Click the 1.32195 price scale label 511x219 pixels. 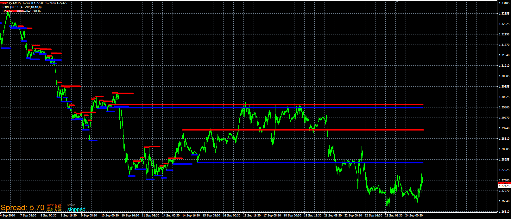(x=504, y=34)
